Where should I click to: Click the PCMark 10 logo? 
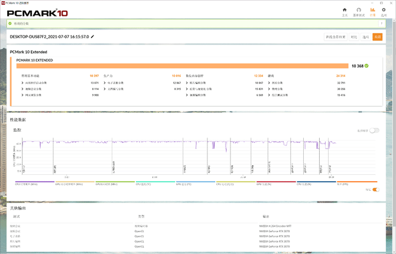pos(37,13)
